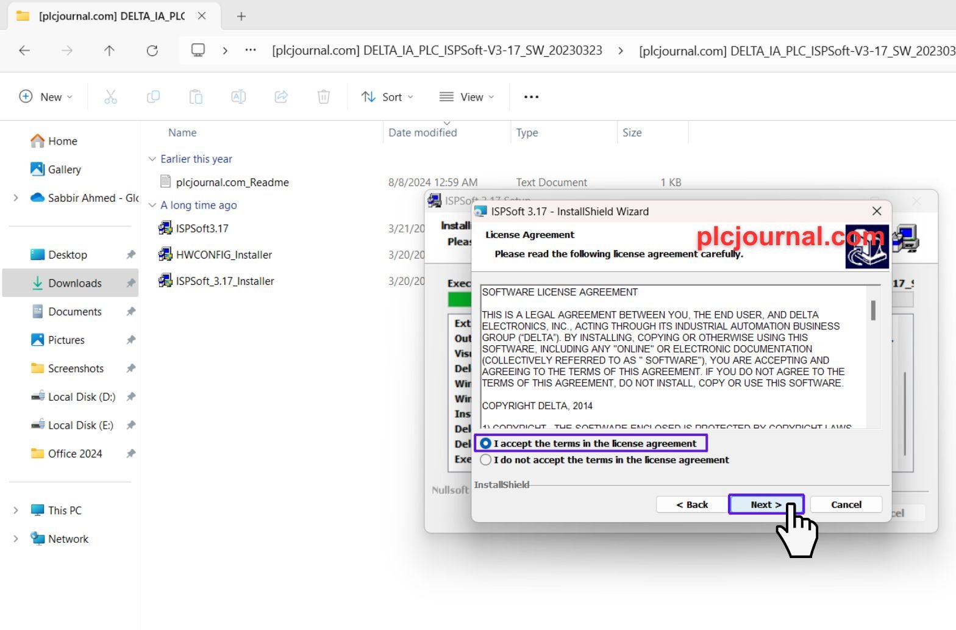
Task: Close the InstallShield Wizard dialog
Action: coord(877,211)
